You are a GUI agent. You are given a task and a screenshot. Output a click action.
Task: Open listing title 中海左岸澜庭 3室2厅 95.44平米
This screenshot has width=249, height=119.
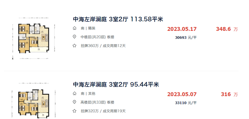point(116,85)
